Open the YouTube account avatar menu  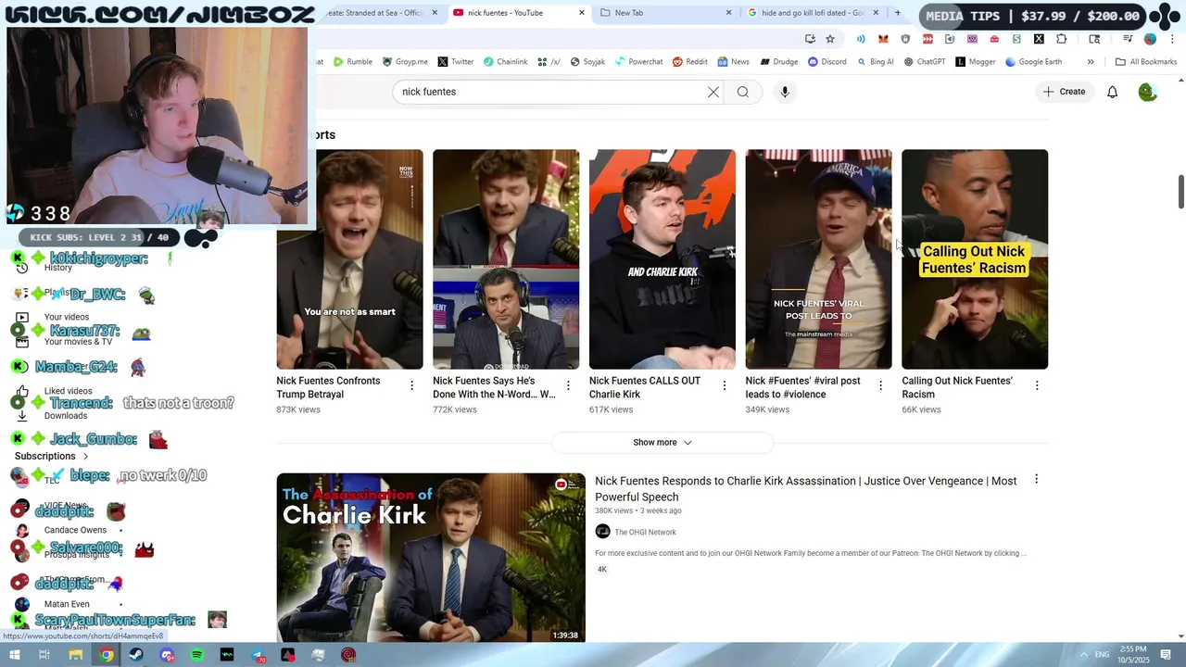tap(1148, 92)
